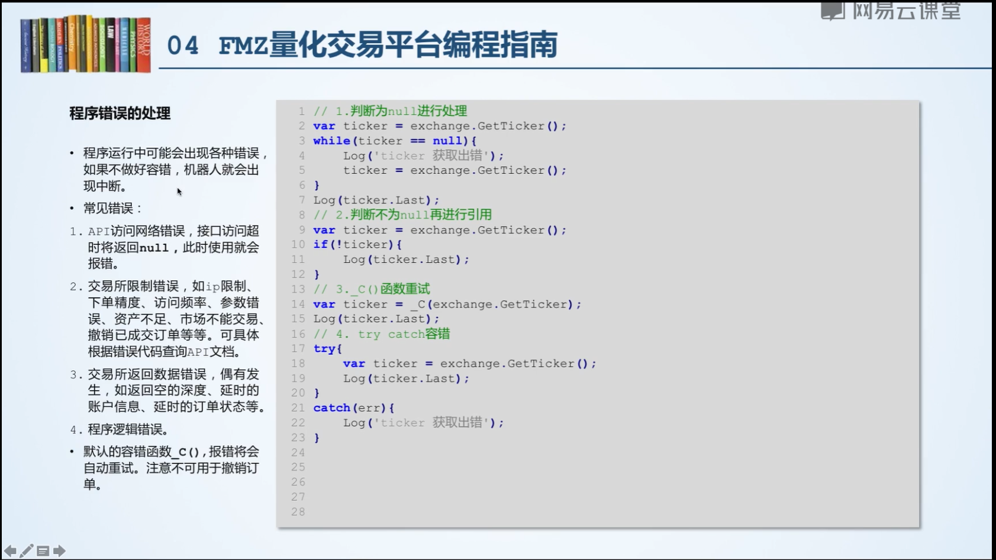Open the slide list menu icon
Screen dimensions: 996x560
(x=43, y=551)
